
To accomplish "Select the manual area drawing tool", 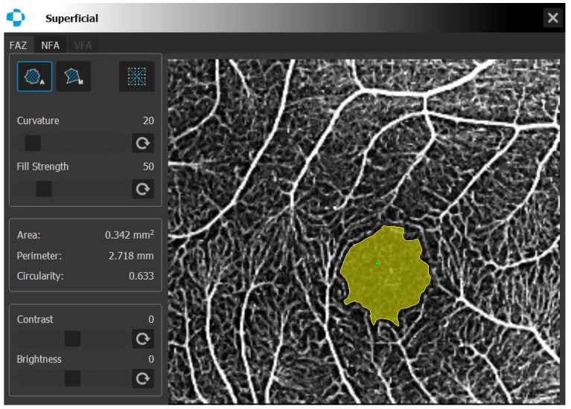I will coord(74,77).
